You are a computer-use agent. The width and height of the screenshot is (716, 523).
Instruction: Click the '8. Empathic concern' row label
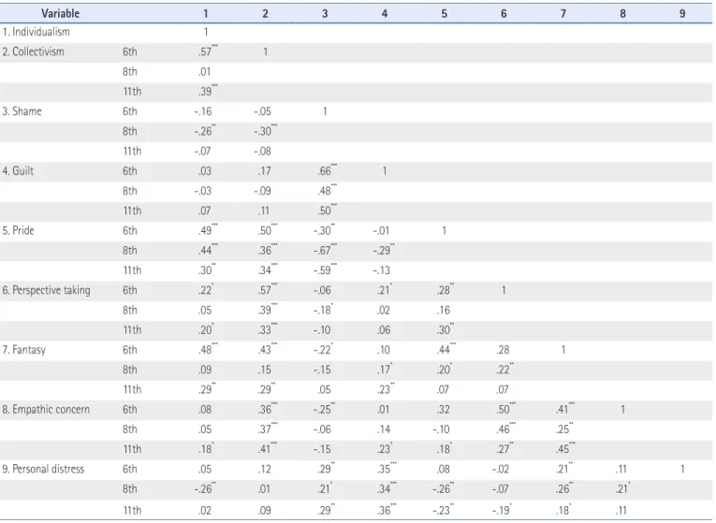point(46,410)
